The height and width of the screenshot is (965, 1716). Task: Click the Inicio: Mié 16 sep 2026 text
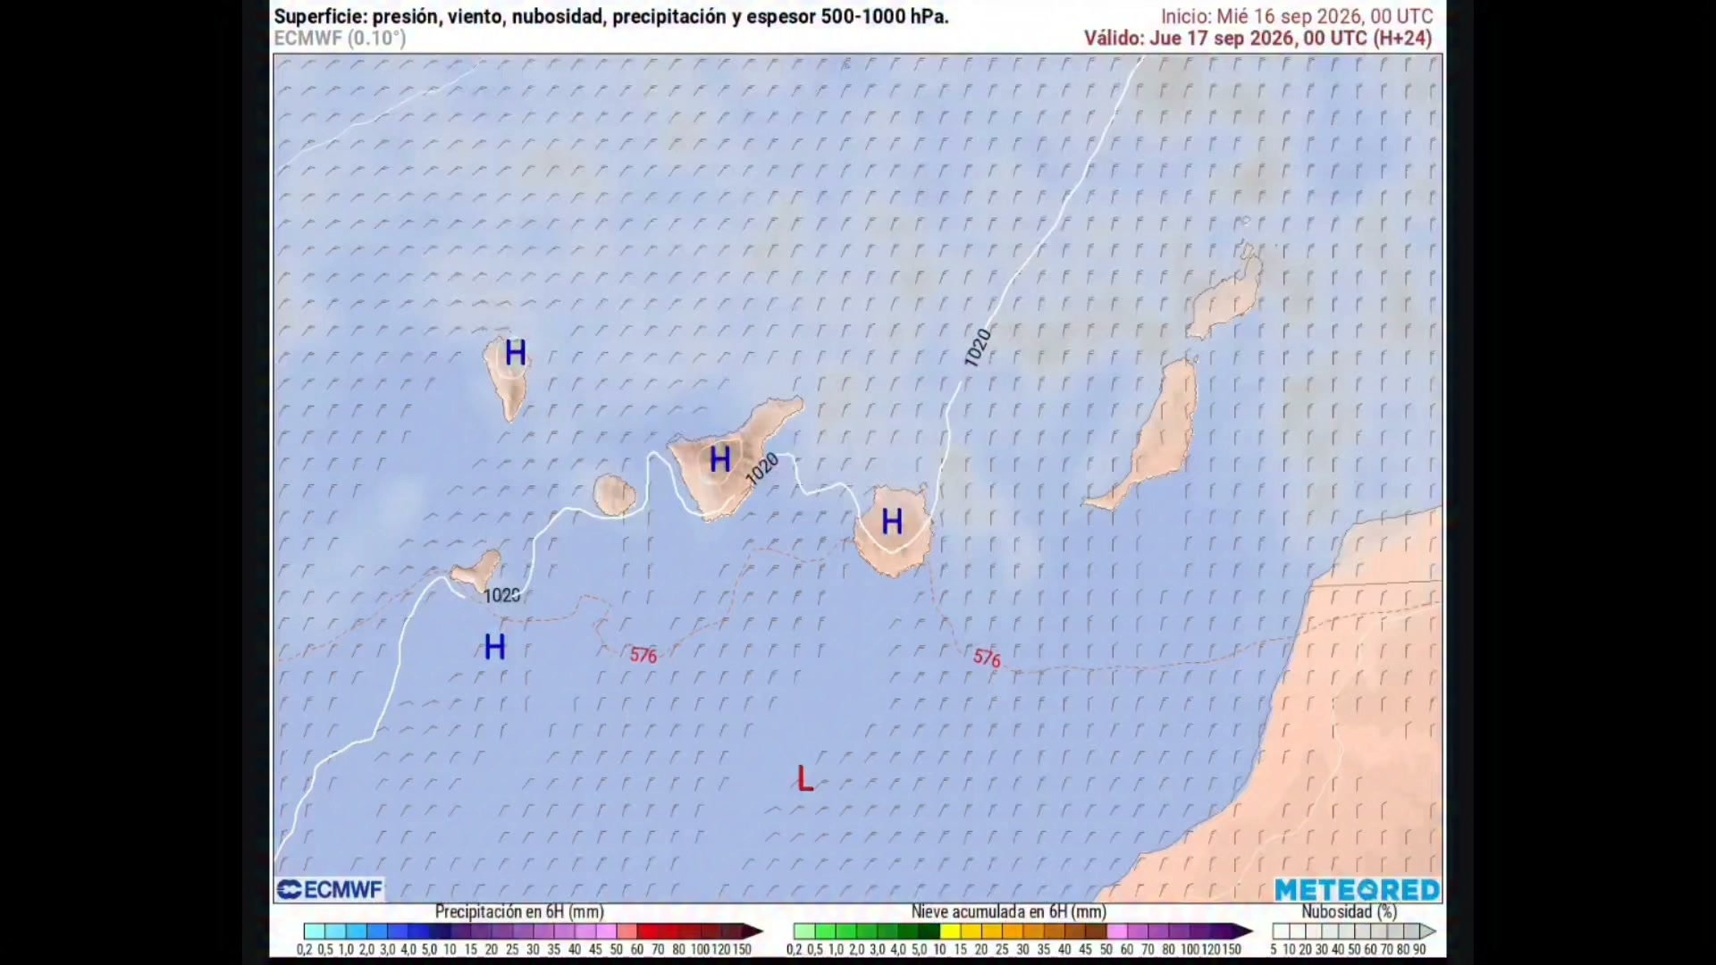click(1297, 16)
